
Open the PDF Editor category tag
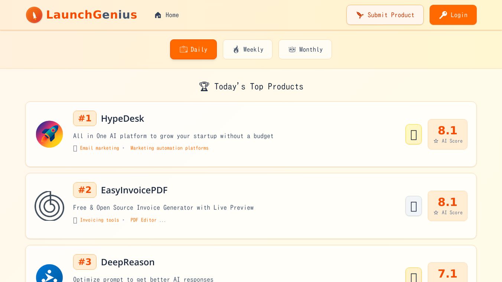click(144, 220)
